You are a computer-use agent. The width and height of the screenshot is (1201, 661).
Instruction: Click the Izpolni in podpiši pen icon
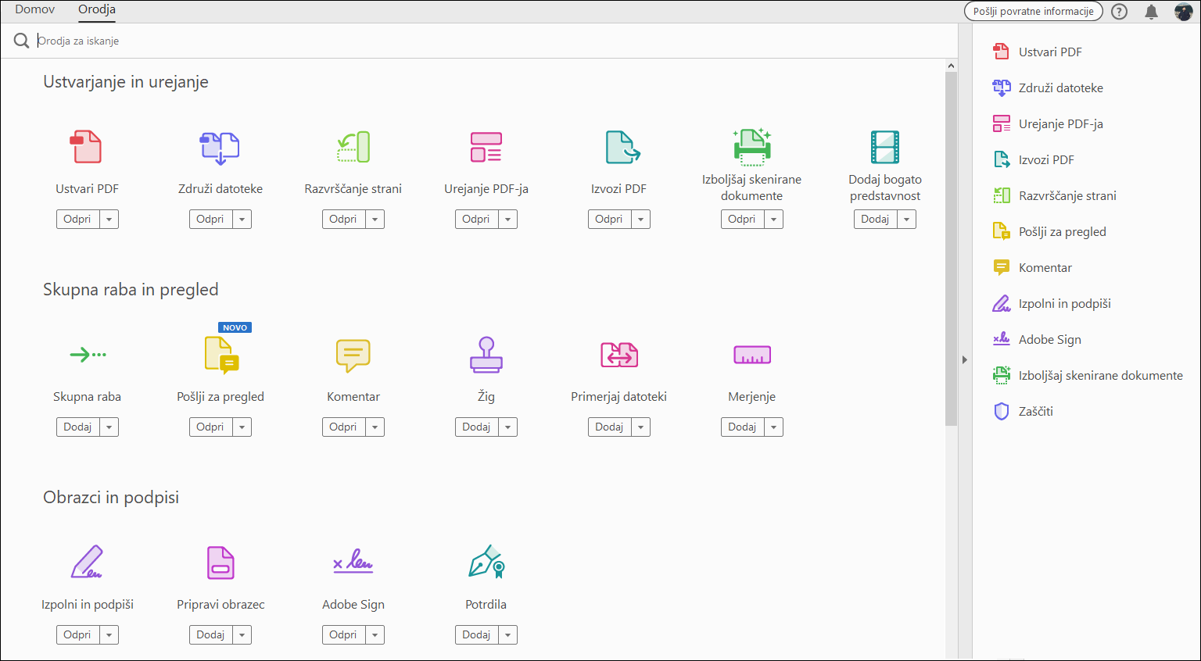coord(87,562)
